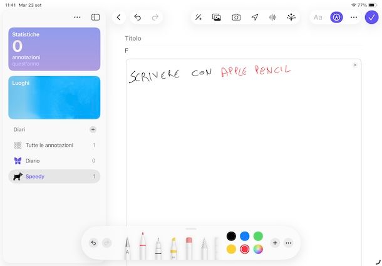Insert a photo from the library
The height and width of the screenshot is (266, 382).
[217, 17]
